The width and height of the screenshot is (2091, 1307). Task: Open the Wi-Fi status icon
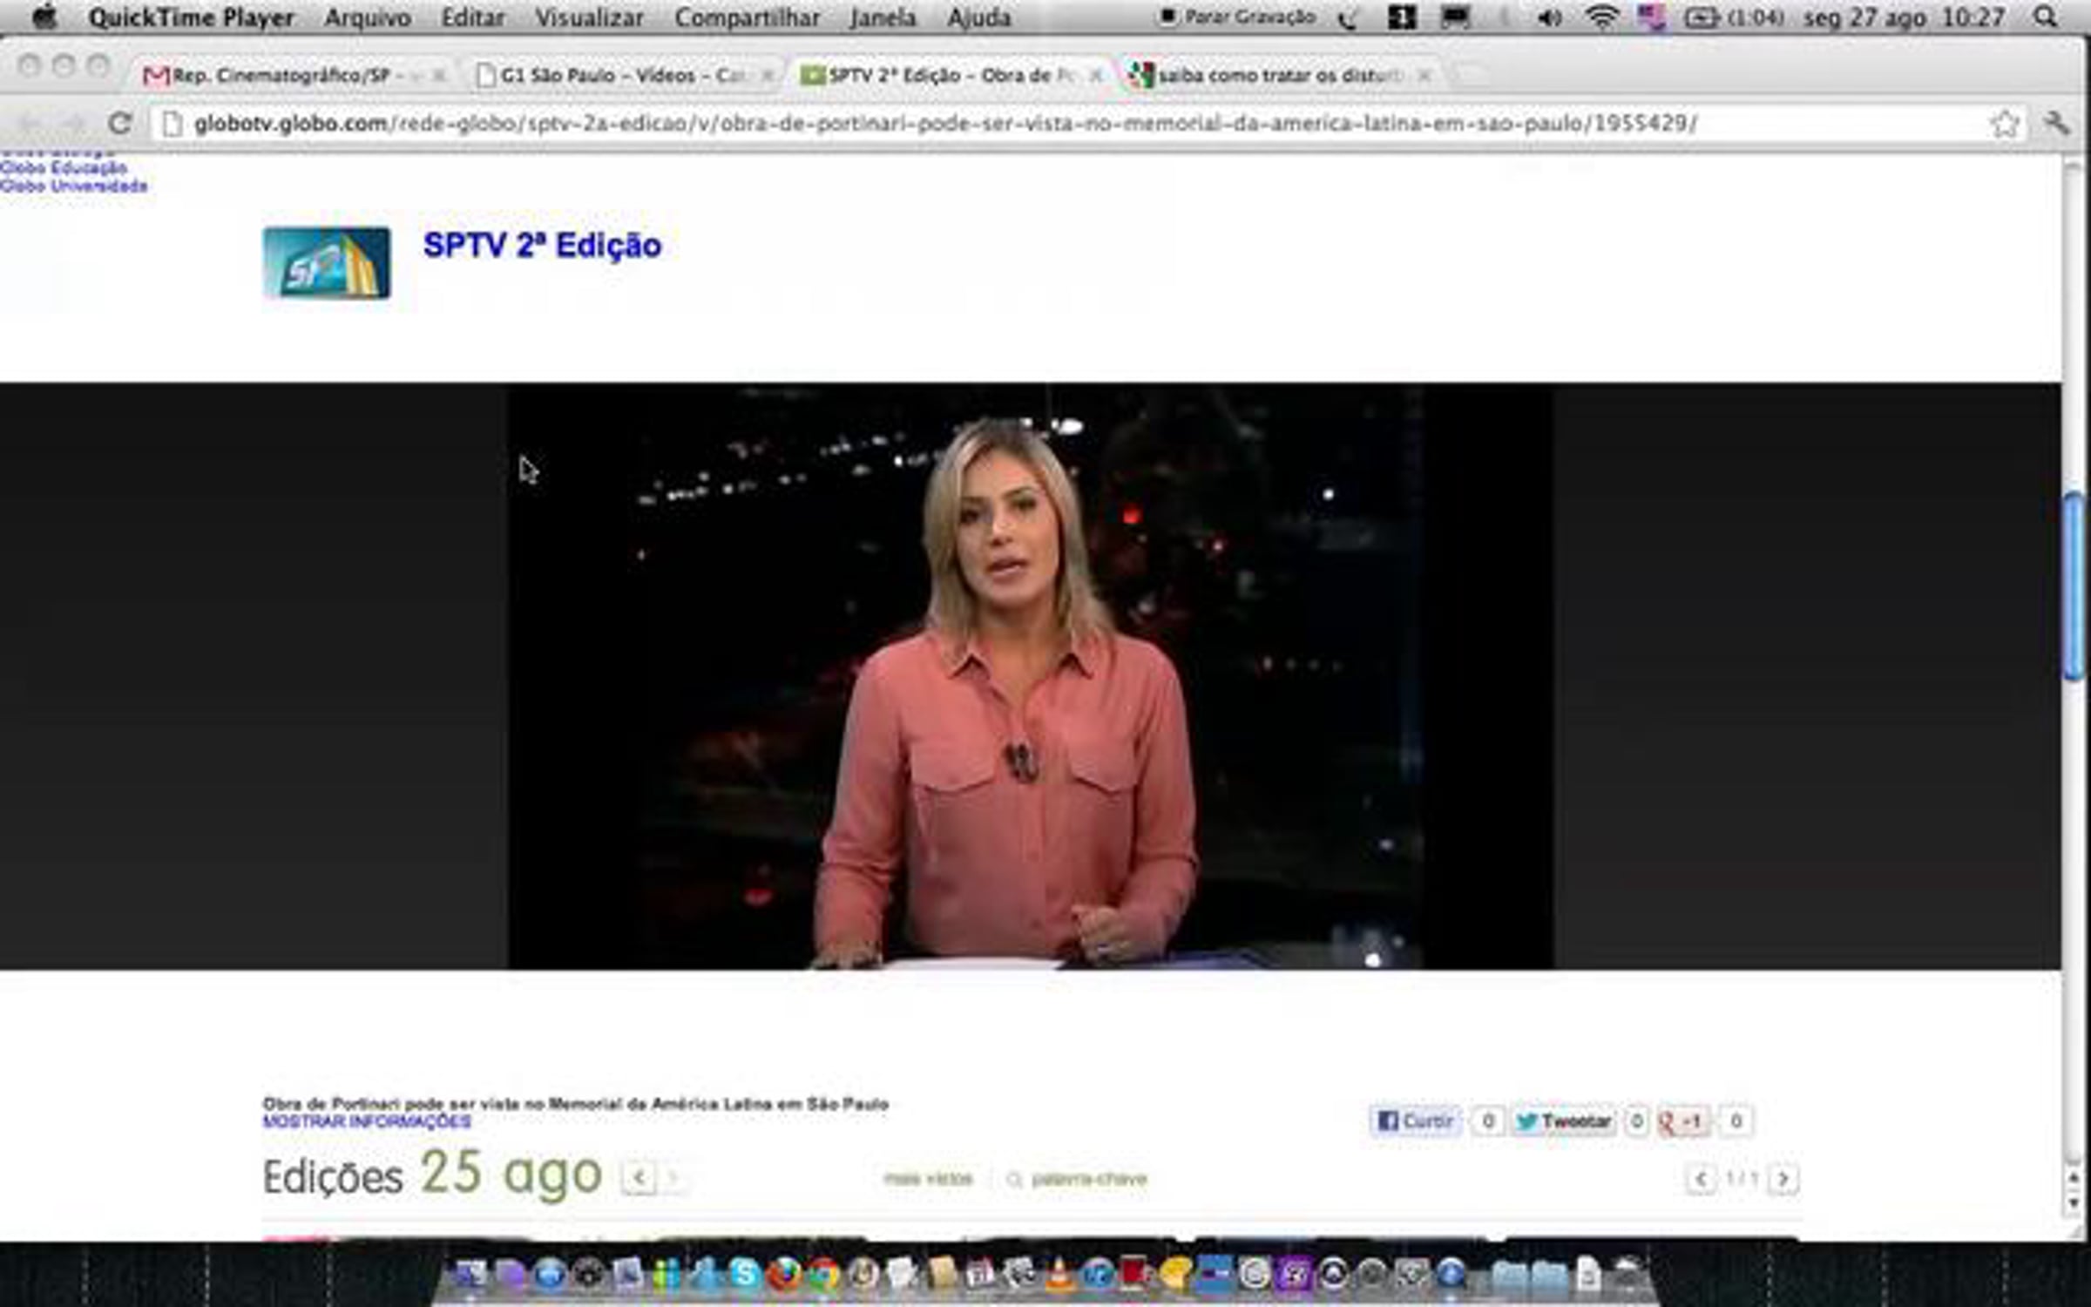pos(1601,17)
